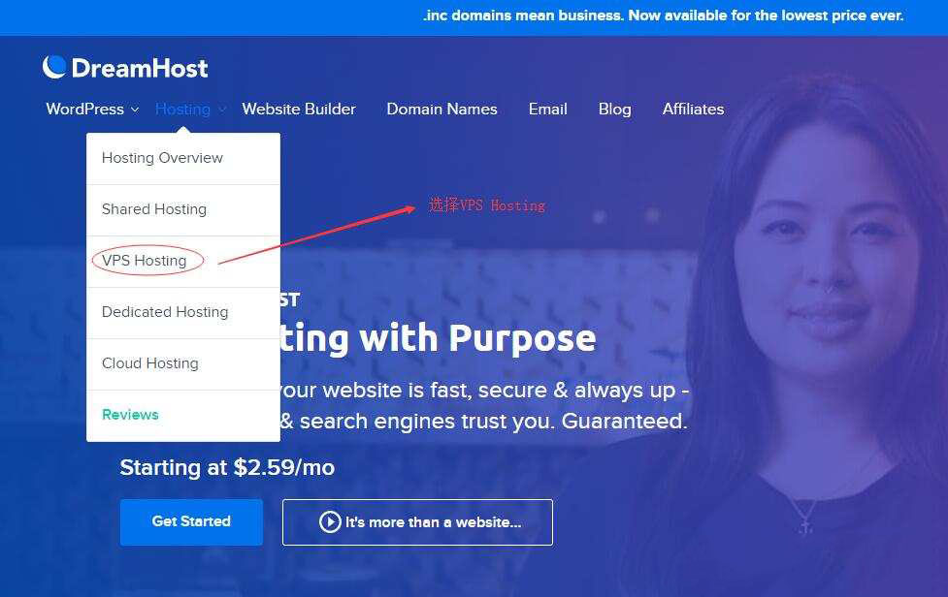Click the DreamHost wordmark text
Viewport: 948px width, 597px height.
(x=140, y=68)
